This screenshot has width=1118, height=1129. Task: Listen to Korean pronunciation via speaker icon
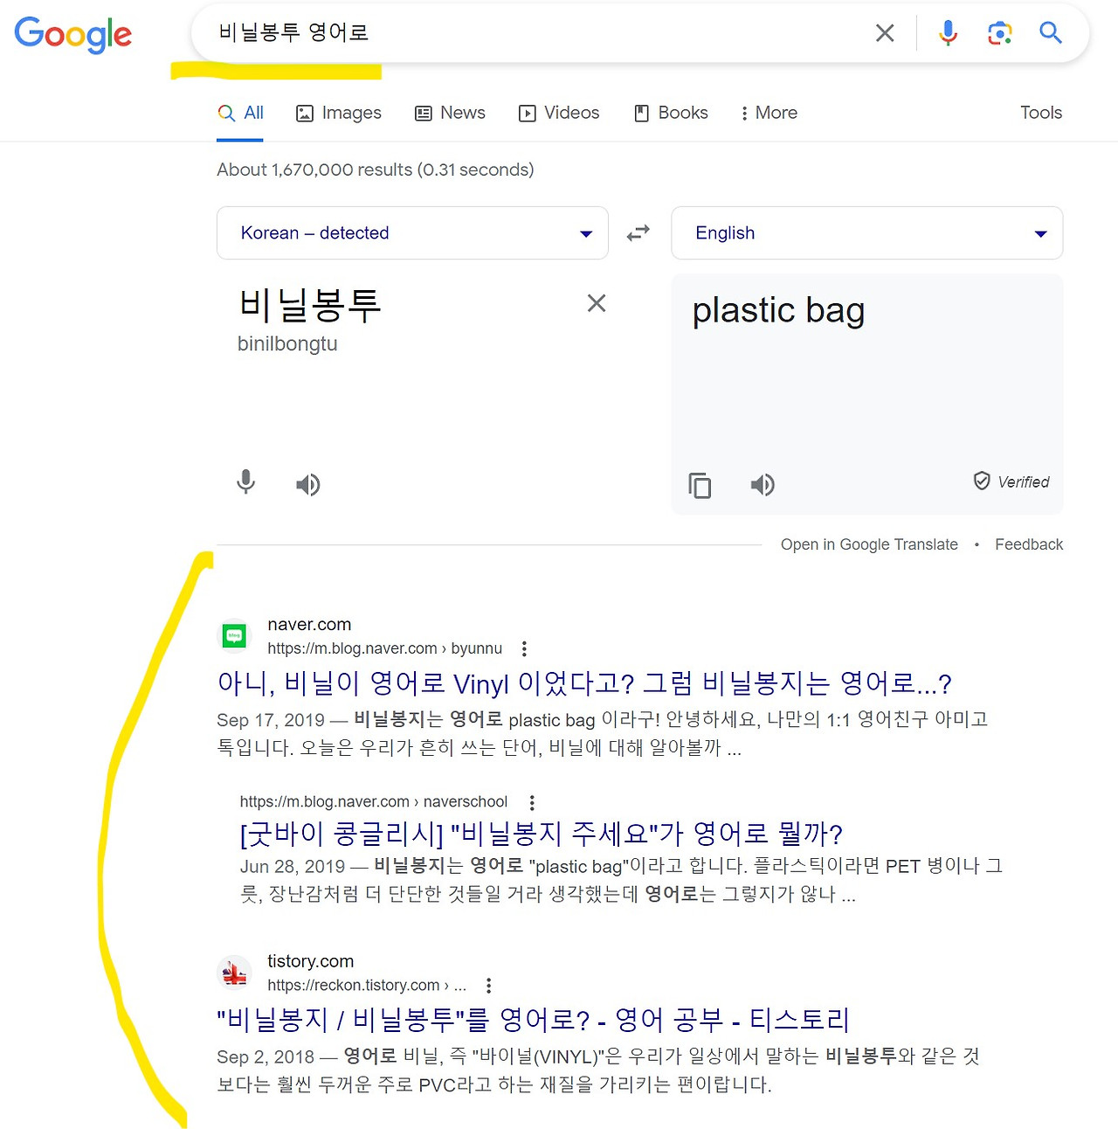coord(307,484)
